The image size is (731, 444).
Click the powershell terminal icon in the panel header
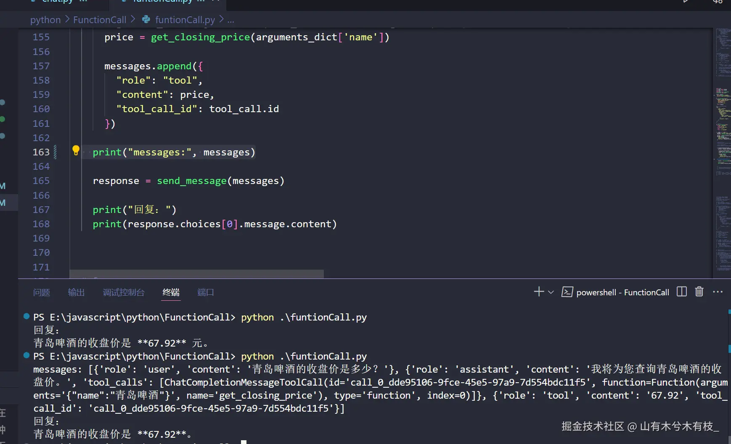567,292
